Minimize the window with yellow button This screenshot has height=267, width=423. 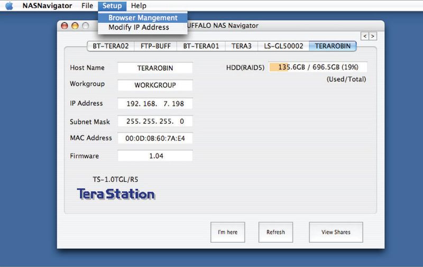[75, 25]
